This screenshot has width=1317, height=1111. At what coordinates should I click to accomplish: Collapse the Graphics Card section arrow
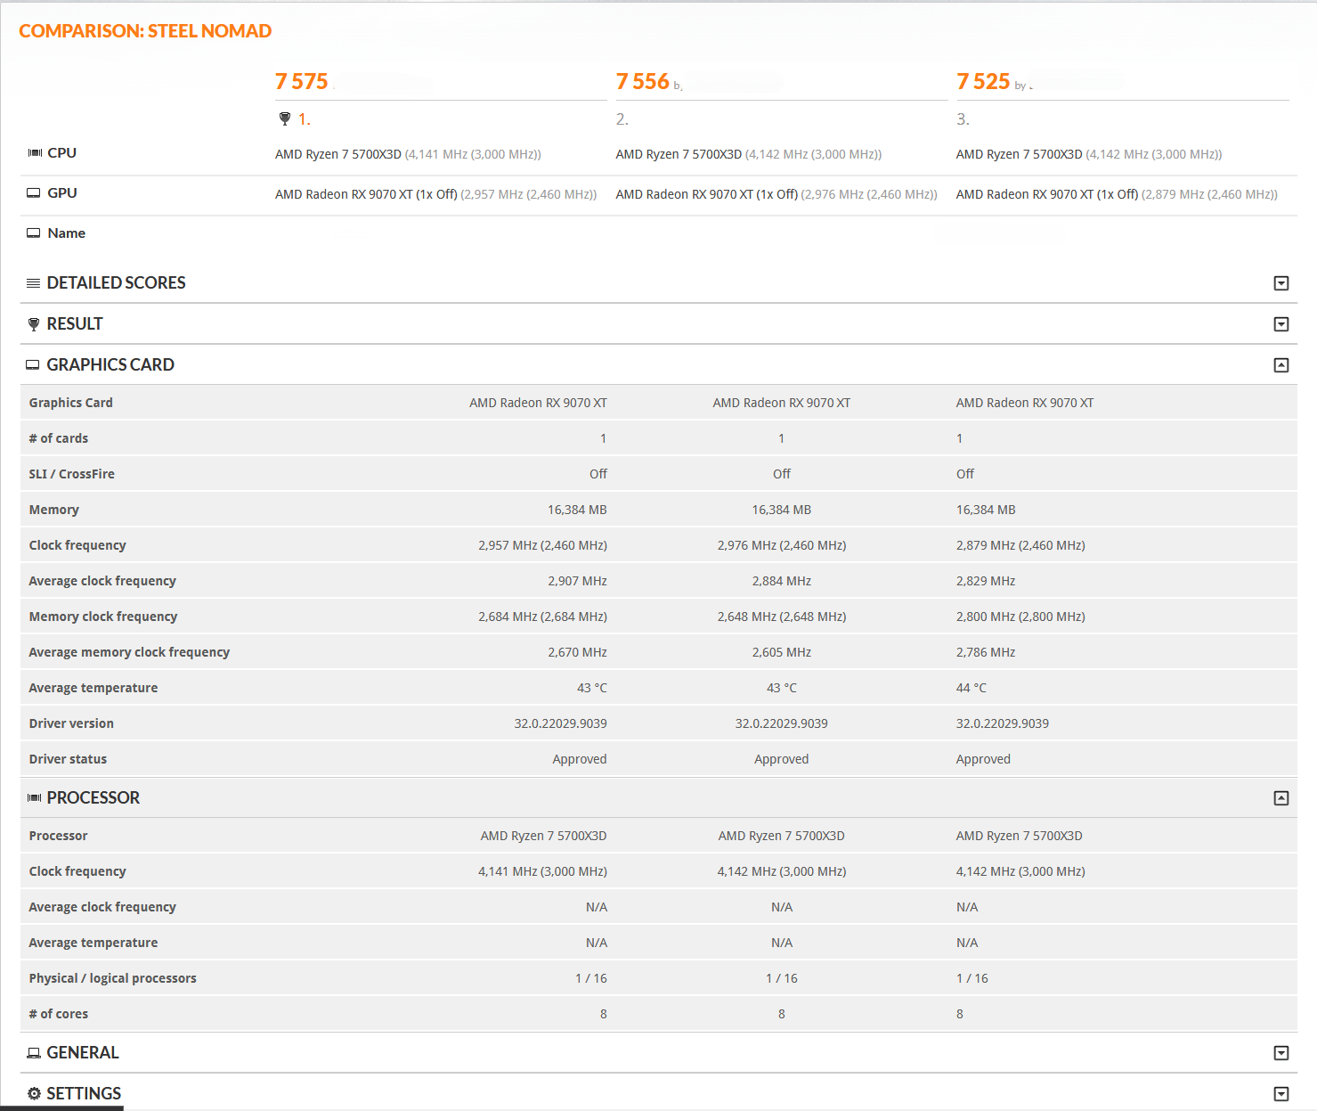tap(1281, 365)
